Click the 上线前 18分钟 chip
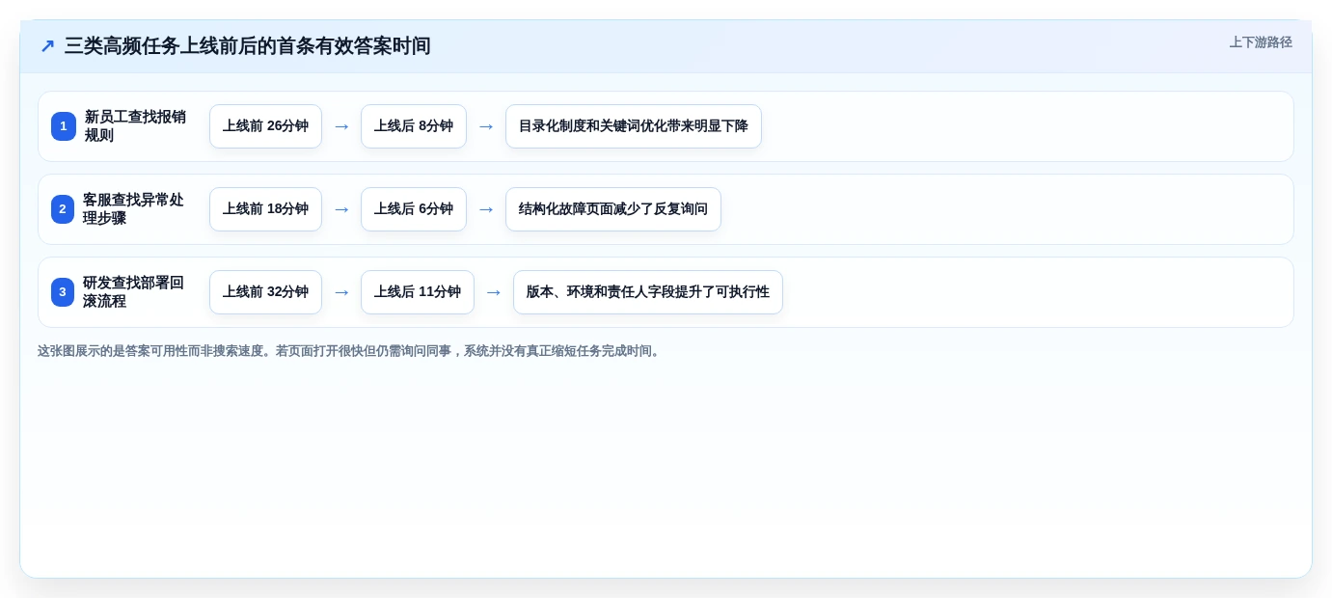This screenshot has width=1332, height=598. (265, 209)
